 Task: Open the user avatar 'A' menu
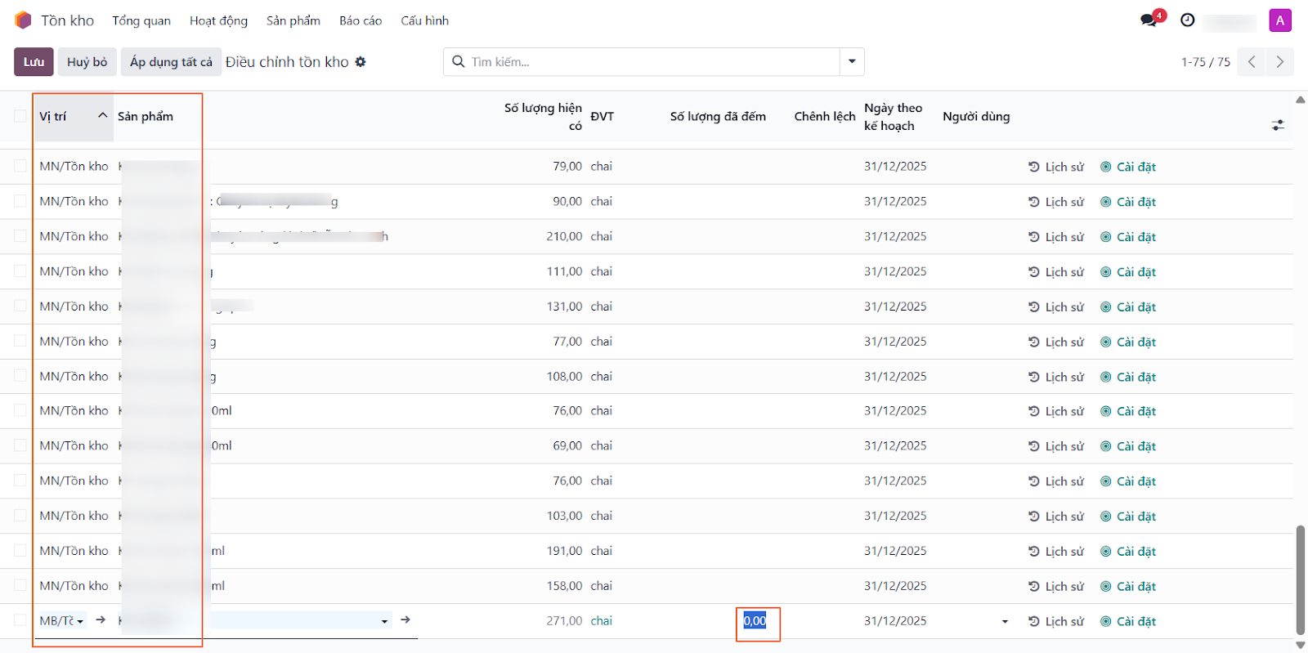(1279, 20)
